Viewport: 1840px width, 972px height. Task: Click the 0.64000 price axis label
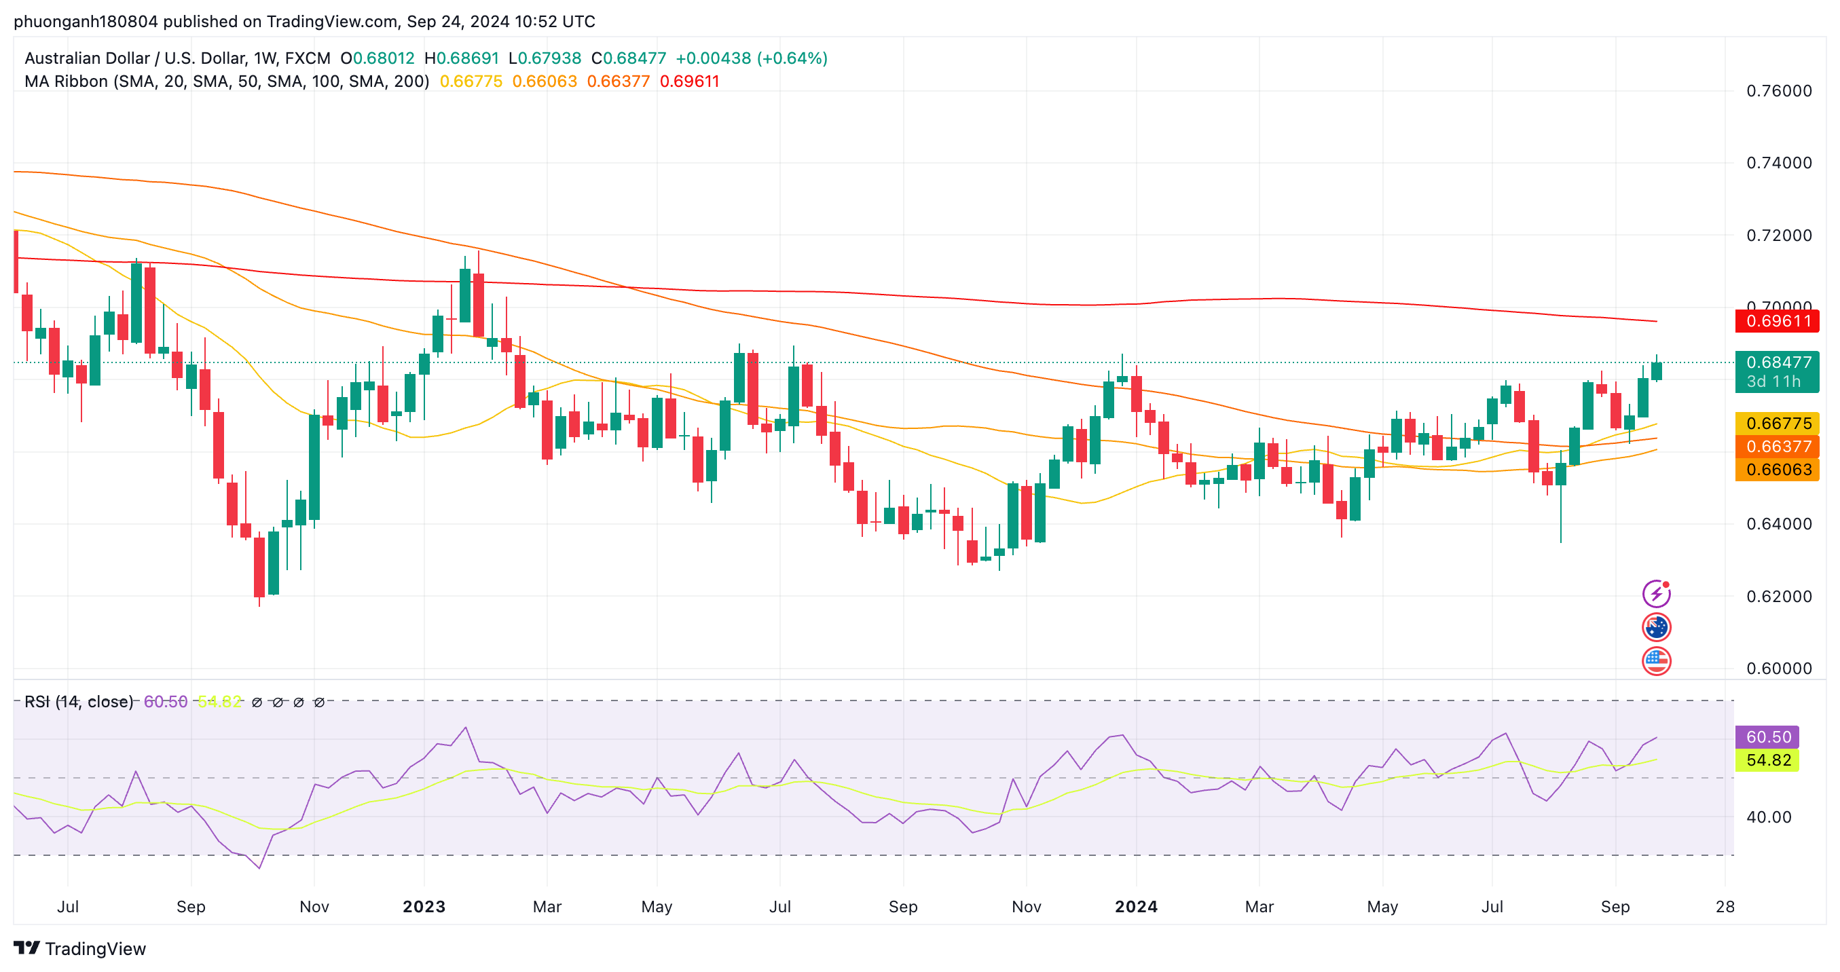1779,524
